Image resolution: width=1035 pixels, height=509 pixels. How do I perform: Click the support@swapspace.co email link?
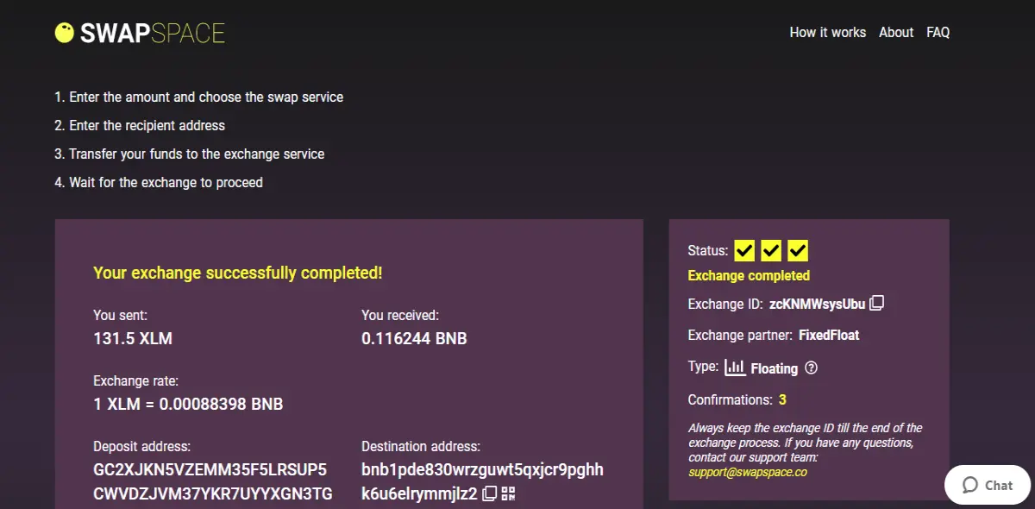coord(747,472)
